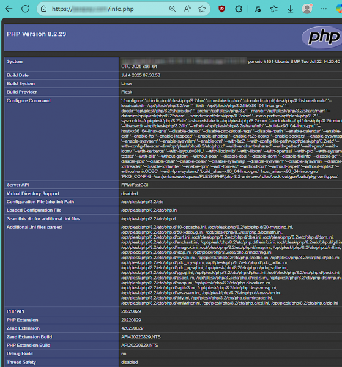Open browser profile avatar
The height and width of the screenshot is (367, 342).
click(307, 9)
